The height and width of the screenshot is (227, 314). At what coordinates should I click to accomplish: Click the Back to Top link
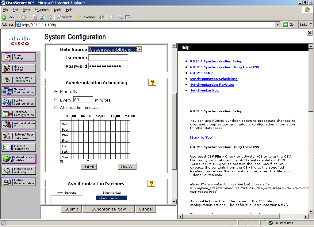tap(202, 137)
